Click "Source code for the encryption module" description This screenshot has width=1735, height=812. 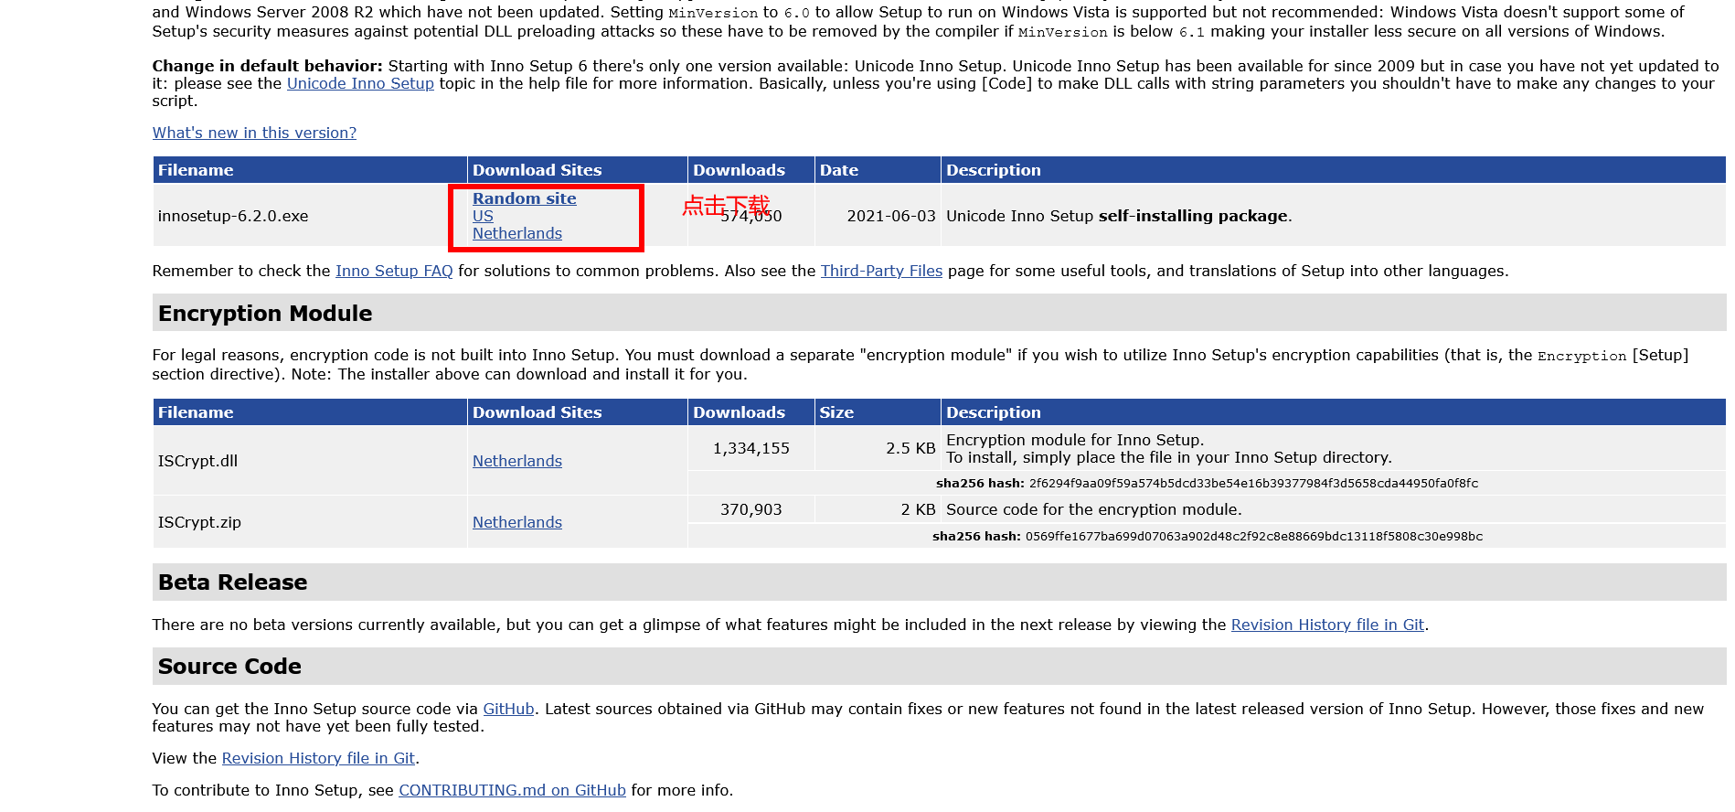pos(1094,509)
